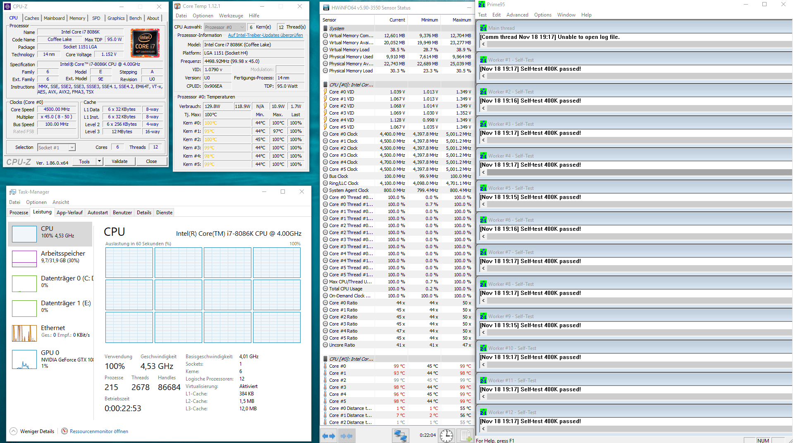Screen dimensions: 793x443
Task: Select Total CPU Usage row in HWiNFO
Action: coord(397,289)
